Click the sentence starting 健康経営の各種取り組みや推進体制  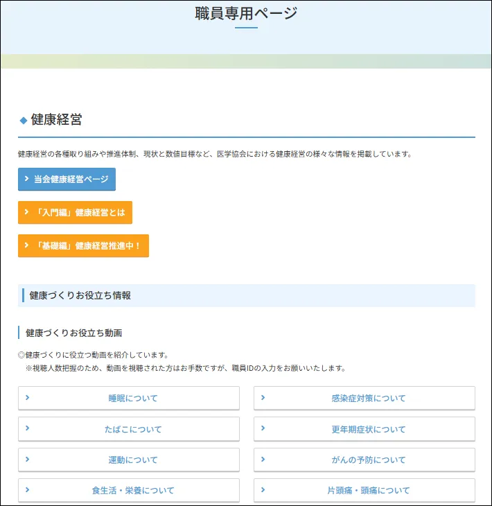click(x=216, y=155)
